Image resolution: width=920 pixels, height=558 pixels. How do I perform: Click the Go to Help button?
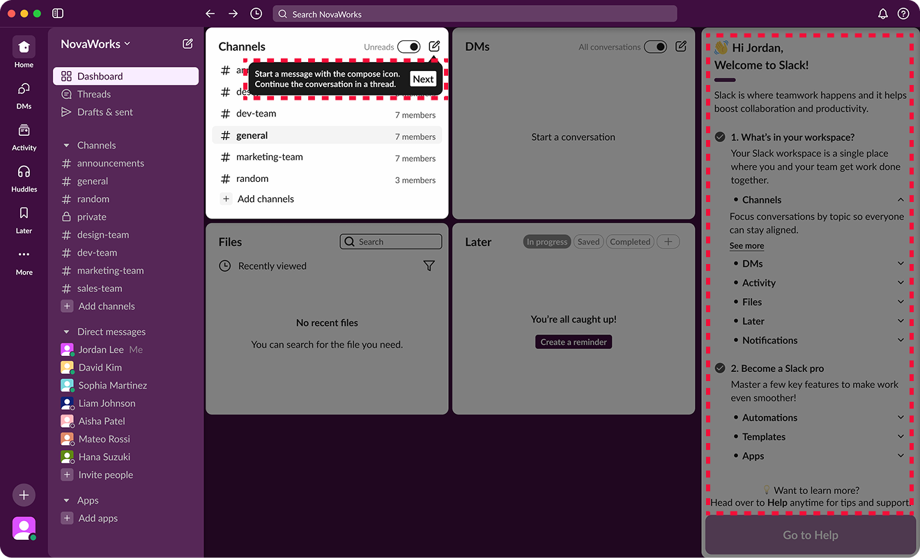[x=811, y=535]
